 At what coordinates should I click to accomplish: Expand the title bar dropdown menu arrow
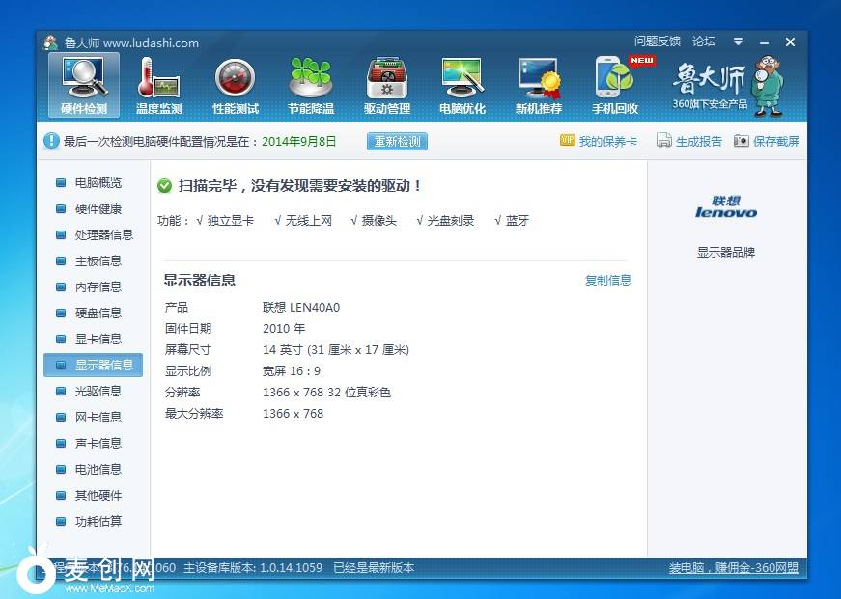click(x=738, y=42)
